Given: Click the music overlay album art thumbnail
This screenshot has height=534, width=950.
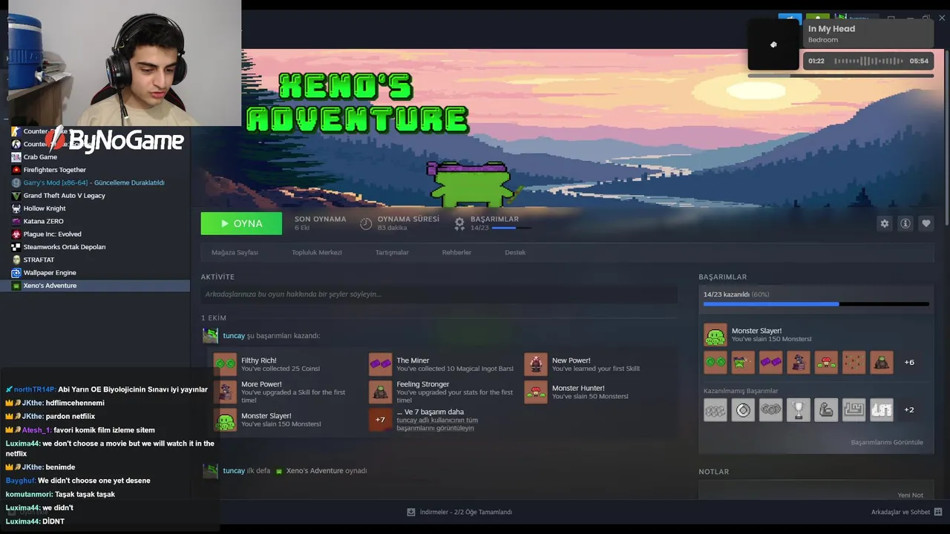Looking at the screenshot, I should 773,44.
